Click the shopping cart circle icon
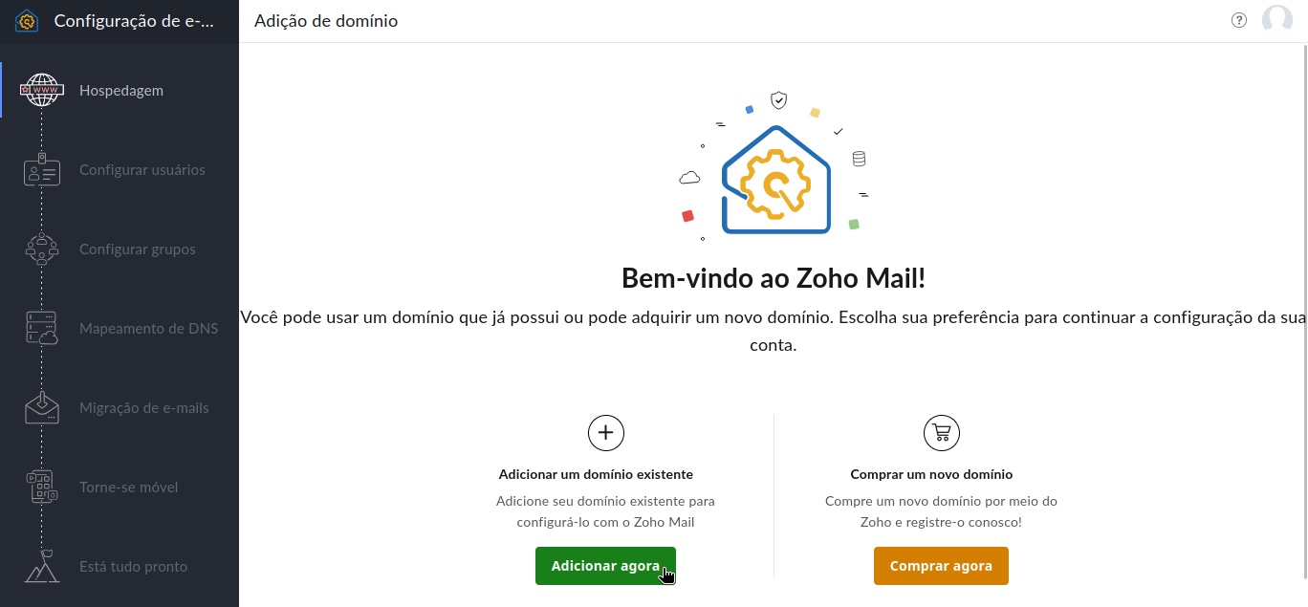Viewport: 1308px width, 607px height. pos(941,433)
